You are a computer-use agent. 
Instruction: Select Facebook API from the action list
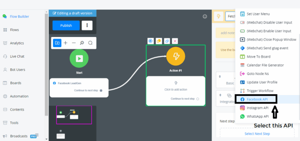pyautogui.click(x=257, y=99)
